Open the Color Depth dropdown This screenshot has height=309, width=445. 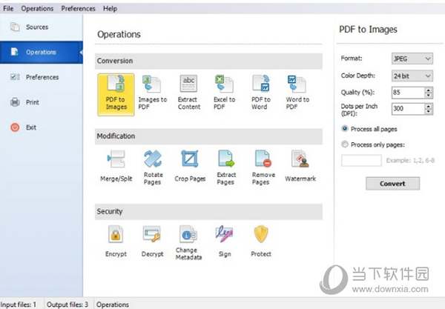(x=412, y=76)
